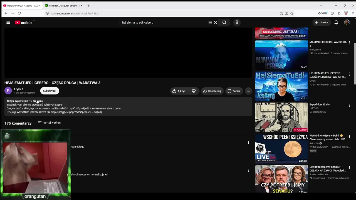Open the browser VPN panel

(323, 13)
